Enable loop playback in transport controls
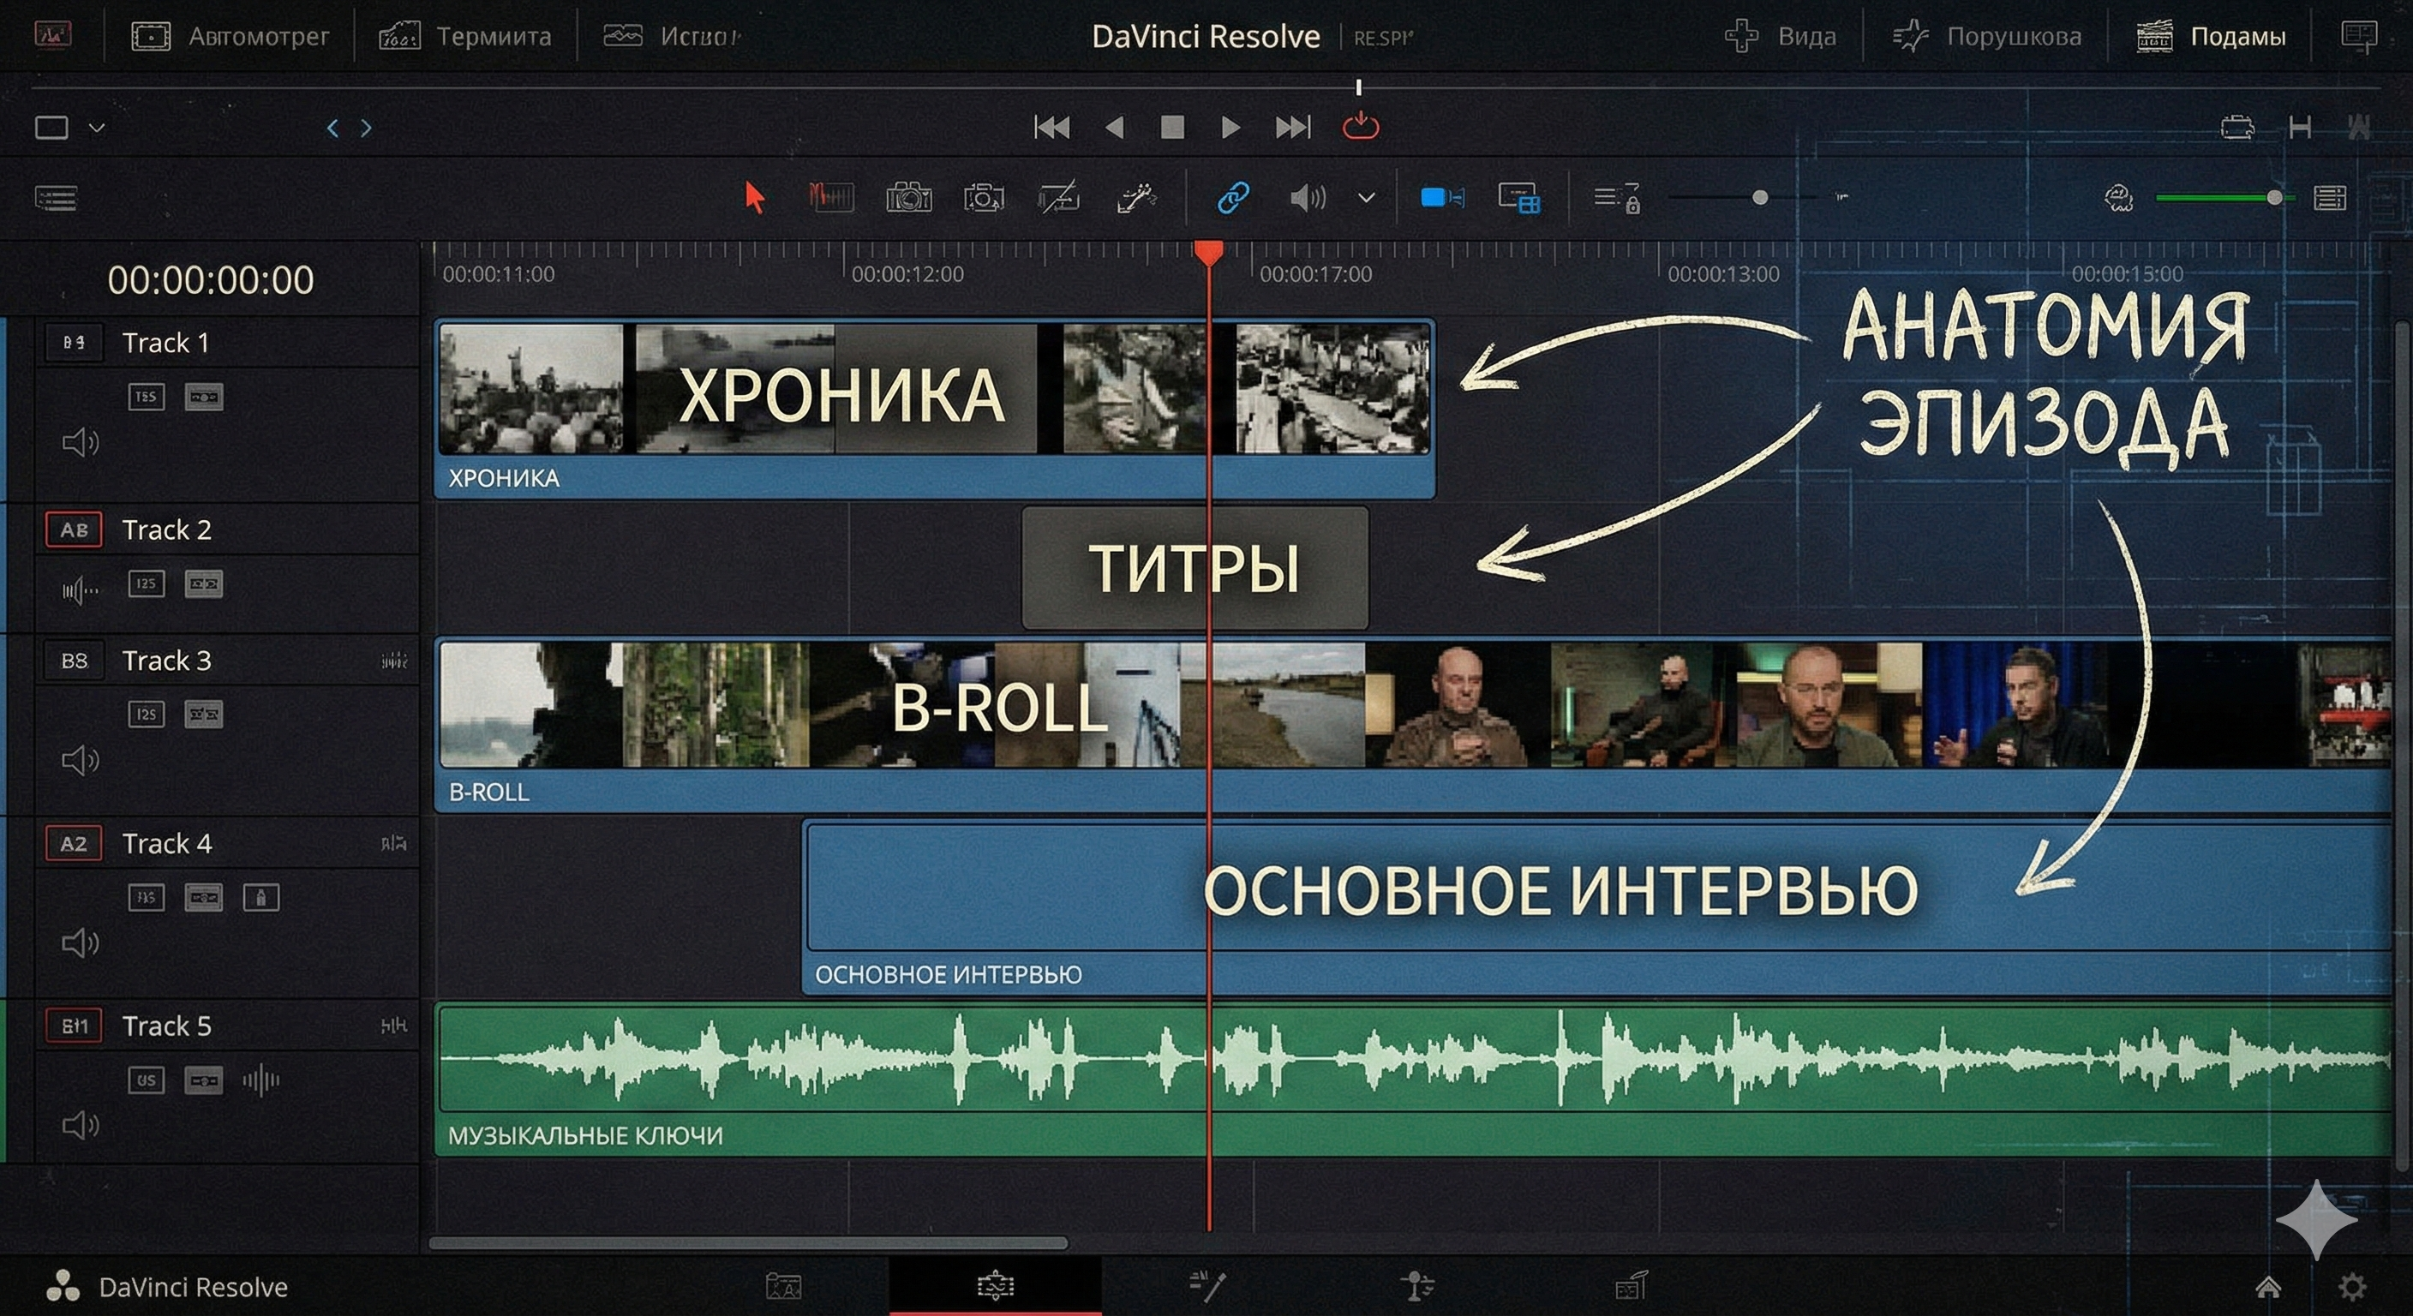Viewport: 2413px width, 1316px height. click(1359, 125)
